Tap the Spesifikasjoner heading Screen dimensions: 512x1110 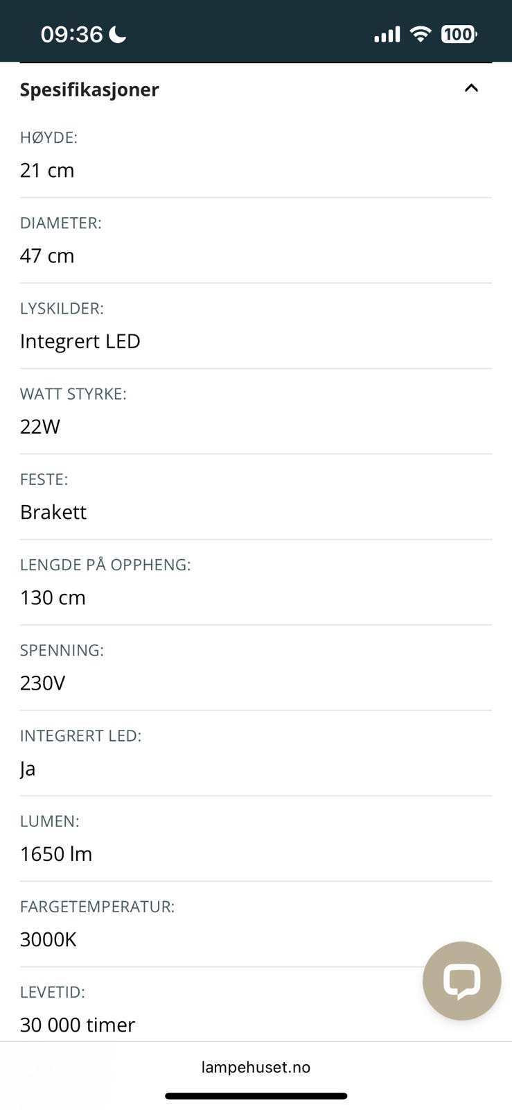89,89
